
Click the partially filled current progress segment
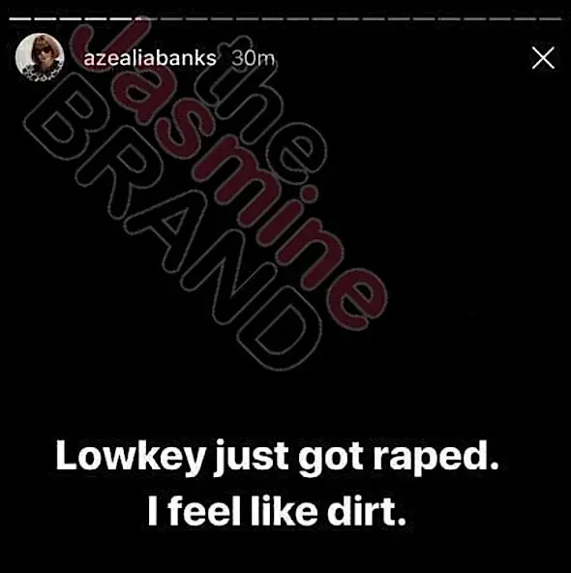pos(146,18)
